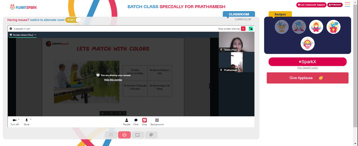
Task: Select the third star figure badge
Action: pos(316,27)
